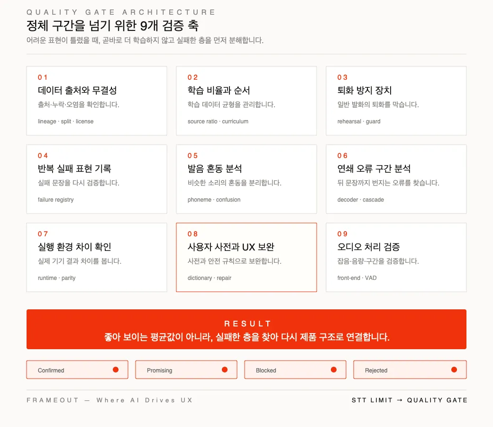Viewport: 493px width, 427px height.
Task: Click description 출처·누락·오염을 확인합니다.
Action: (x=79, y=104)
